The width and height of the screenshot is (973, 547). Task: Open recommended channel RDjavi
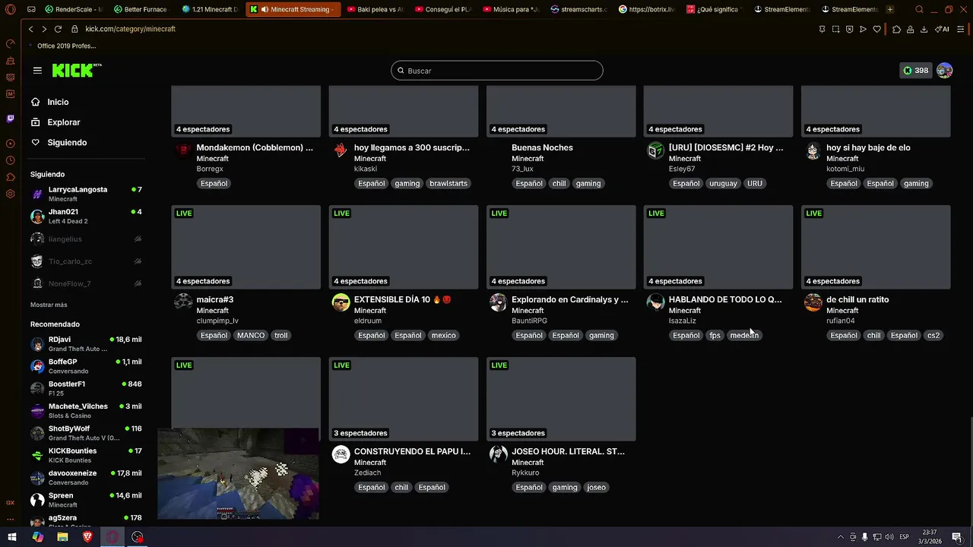click(x=86, y=344)
